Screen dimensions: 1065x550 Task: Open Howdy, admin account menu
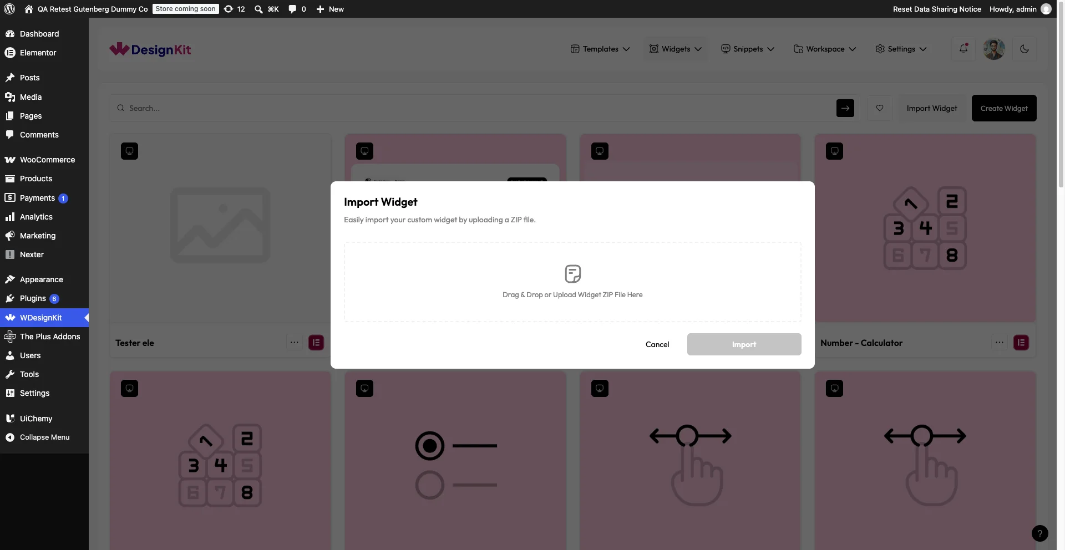click(1020, 9)
